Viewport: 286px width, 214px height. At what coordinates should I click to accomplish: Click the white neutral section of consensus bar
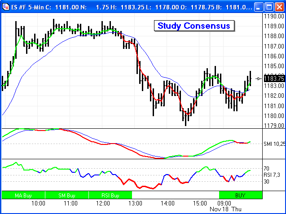pos(175,195)
